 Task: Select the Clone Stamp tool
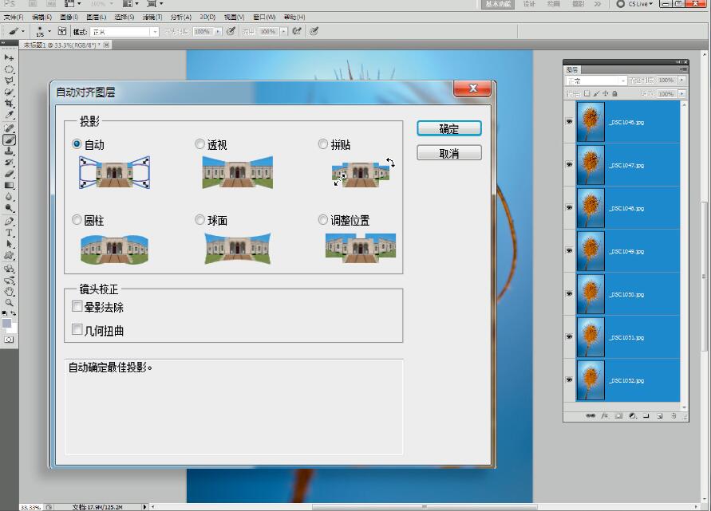(x=10, y=151)
